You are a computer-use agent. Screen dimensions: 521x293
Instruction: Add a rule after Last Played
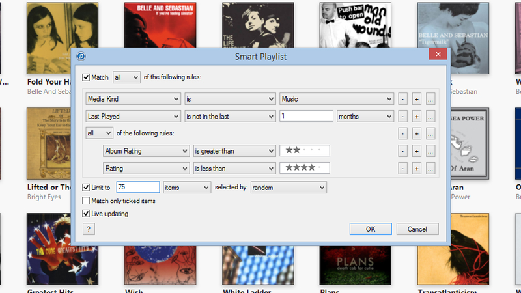[417, 117]
